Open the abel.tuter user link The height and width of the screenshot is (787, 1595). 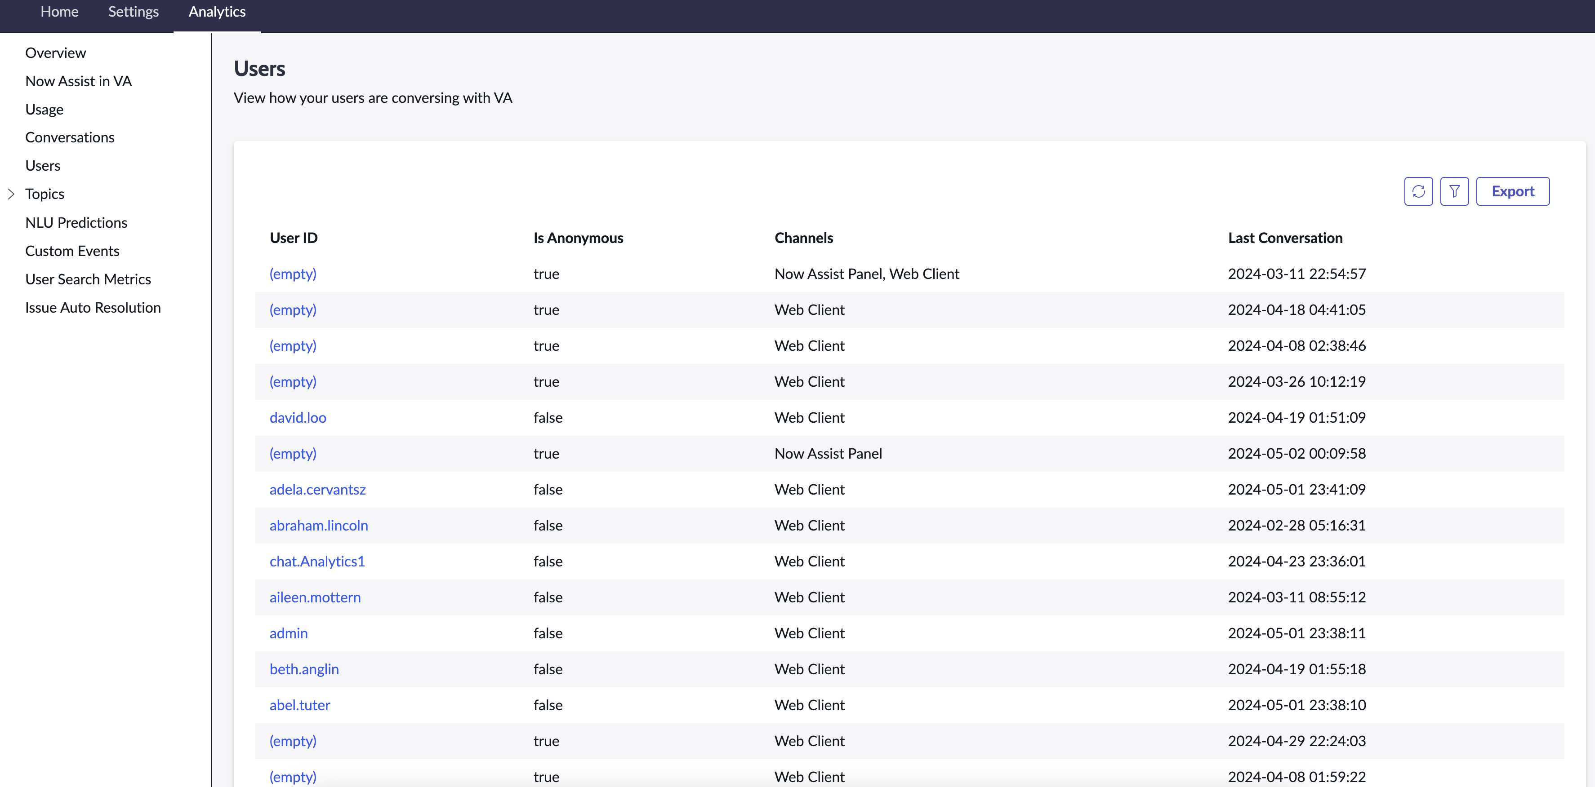click(300, 705)
